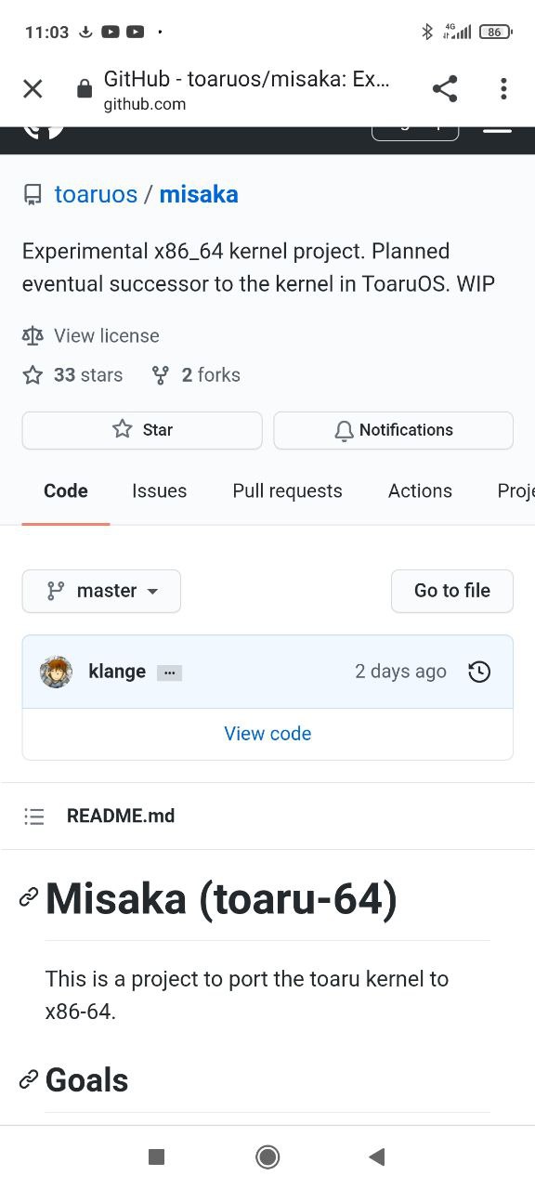The height and width of the screenshot is (1189, 535).
Task: Click the View code link
Action: pos(267,734)
